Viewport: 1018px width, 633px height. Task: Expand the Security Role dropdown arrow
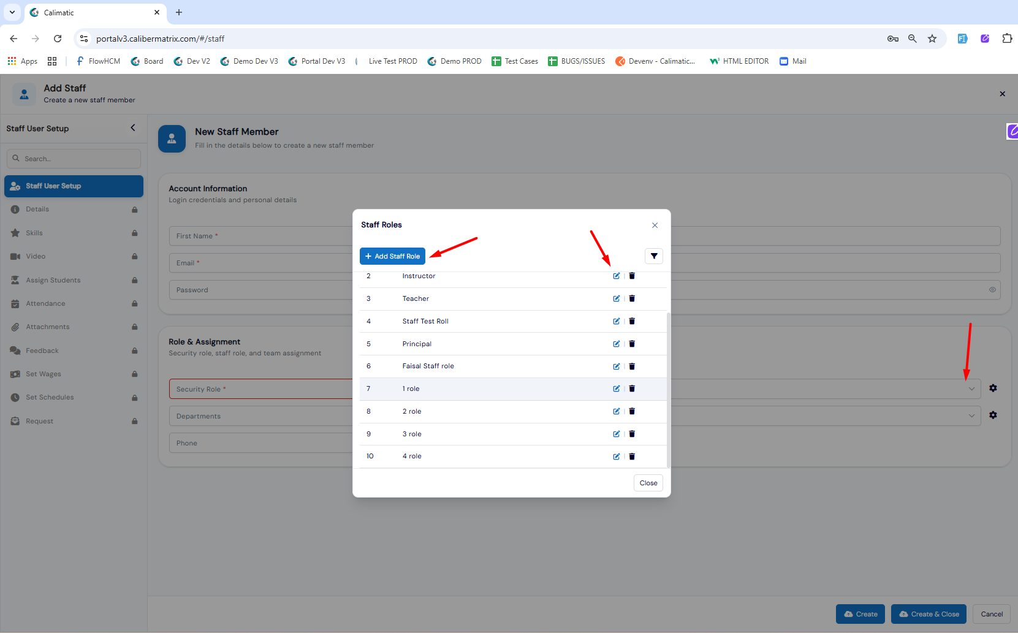point(971,389)
